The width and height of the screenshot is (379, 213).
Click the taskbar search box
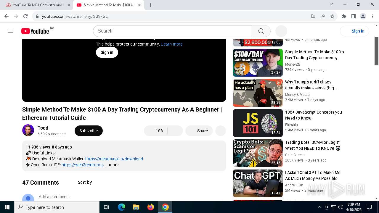coord(57,207)
